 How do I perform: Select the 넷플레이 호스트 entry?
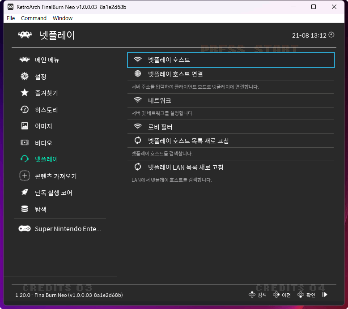coord(231,60)
